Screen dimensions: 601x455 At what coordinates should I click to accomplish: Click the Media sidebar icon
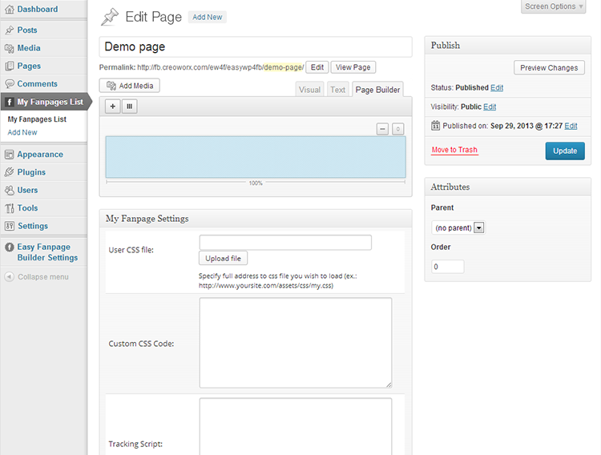click(9, 48)
